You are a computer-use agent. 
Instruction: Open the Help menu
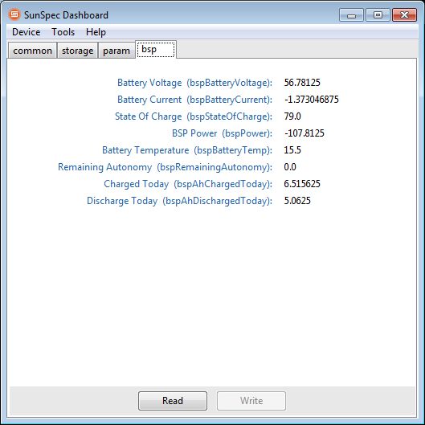pos(96,32)
